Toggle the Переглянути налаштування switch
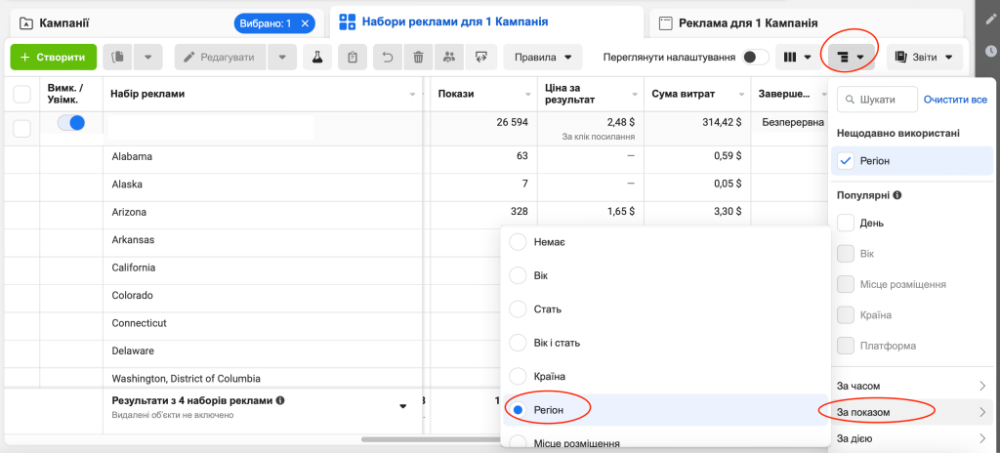Screen dimensions: 1000x453 (755, 57)
